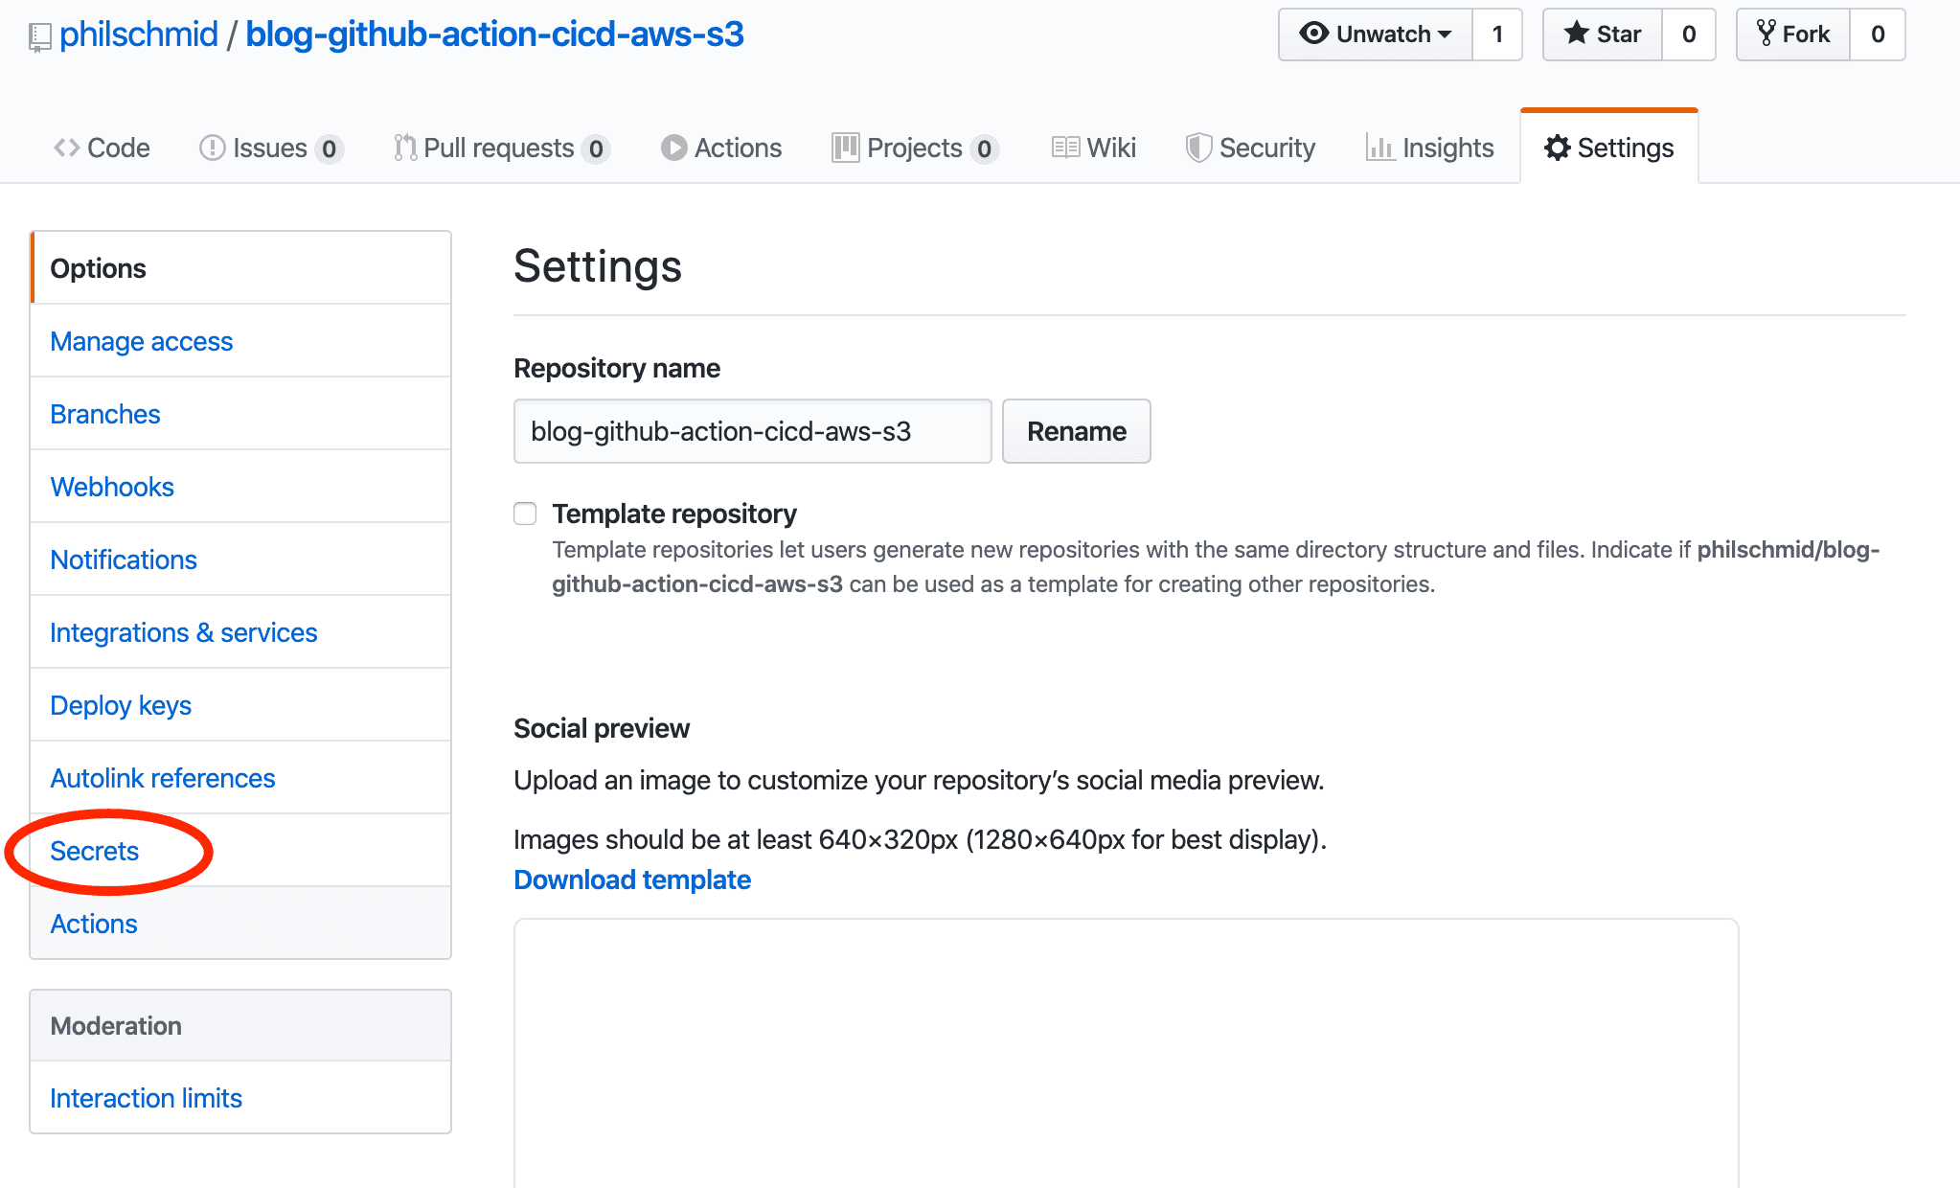Open the Wiki tab

pyautogui.click(x=1094, y=148)
